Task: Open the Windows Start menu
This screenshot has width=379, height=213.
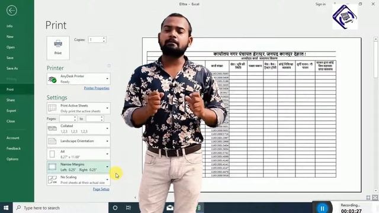Action: pos(6,208)
